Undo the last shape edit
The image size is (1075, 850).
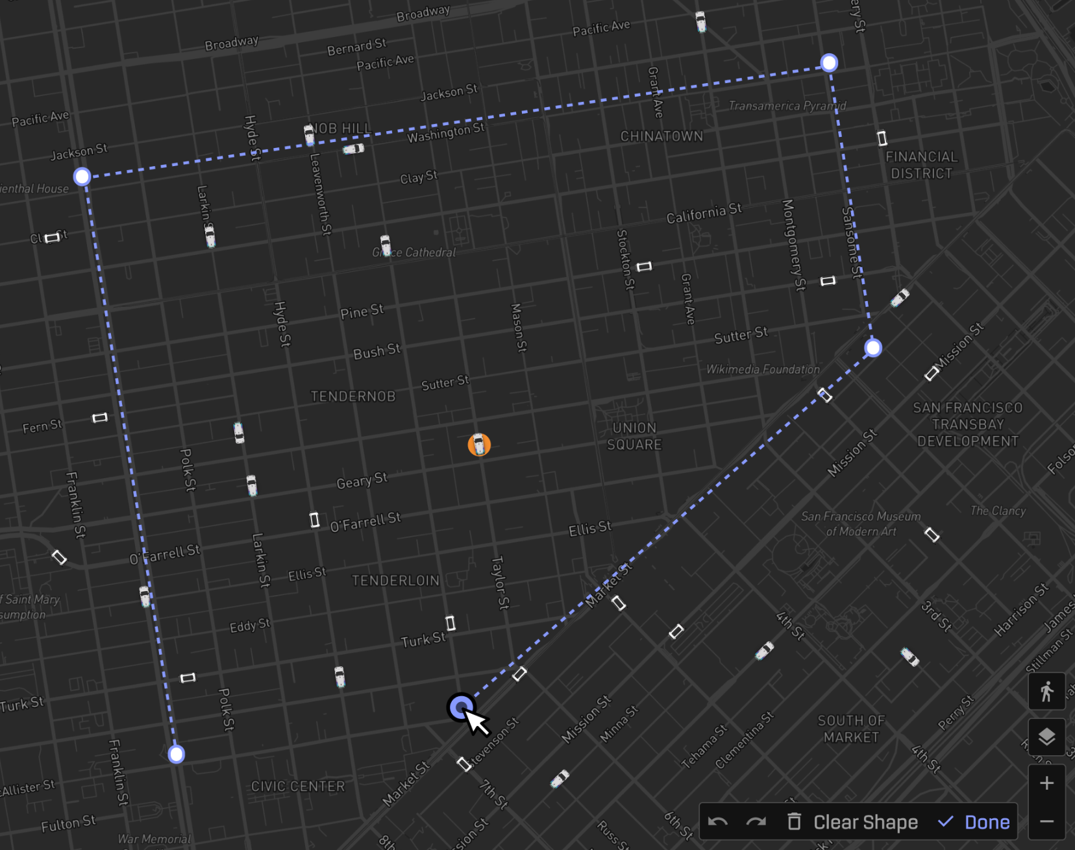pos(718,821)
